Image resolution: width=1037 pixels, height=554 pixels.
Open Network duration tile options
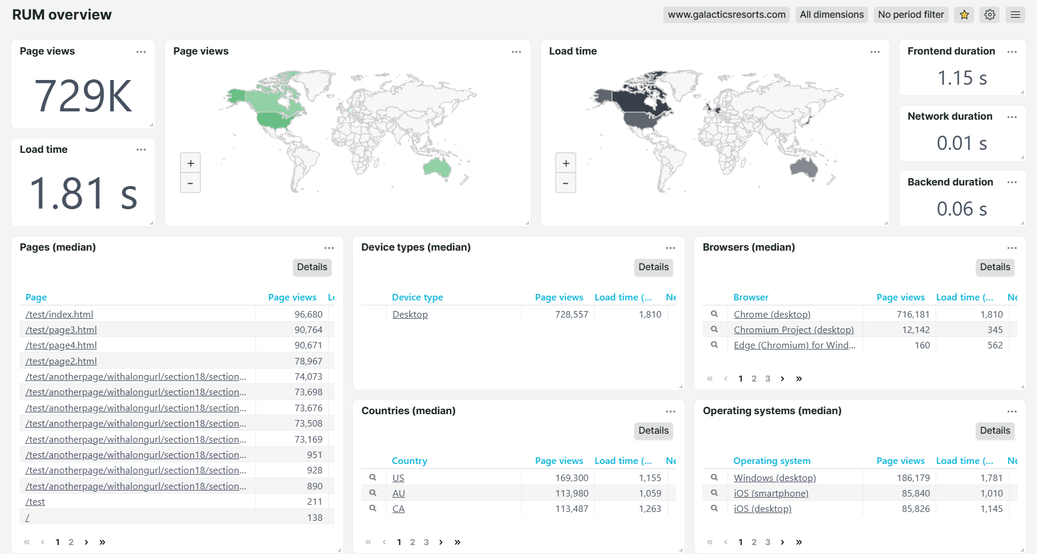tap(1012, 117)
